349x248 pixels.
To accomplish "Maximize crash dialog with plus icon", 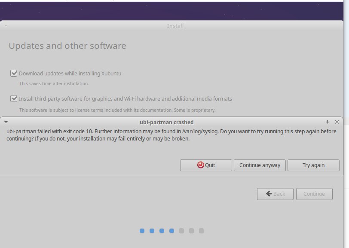I will click(328, 122).
